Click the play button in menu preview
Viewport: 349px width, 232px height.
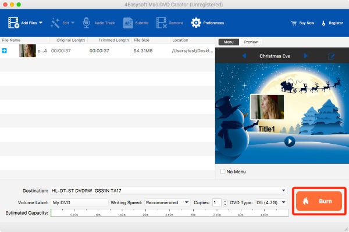pos(290,141)
